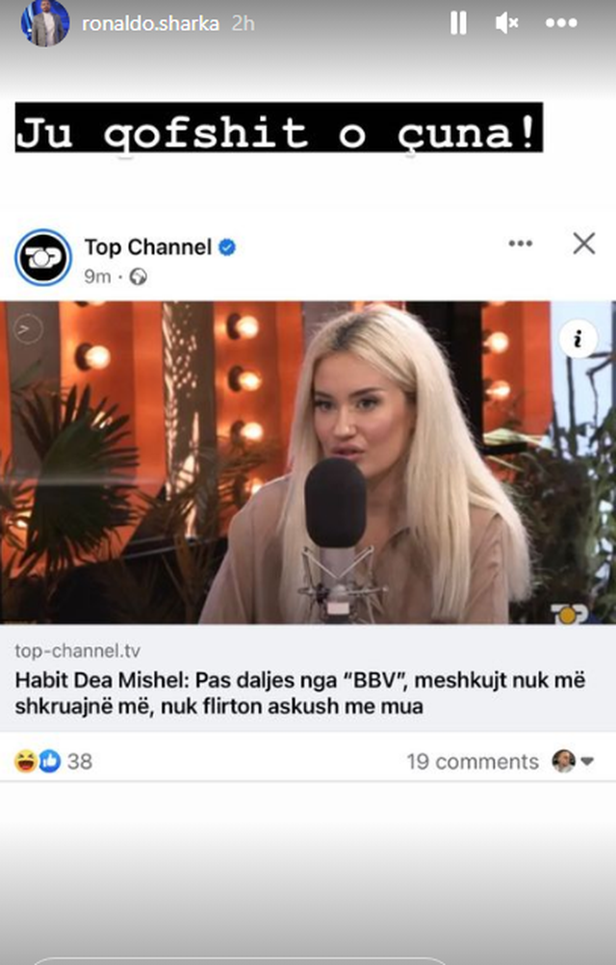This screenshot has height=965, width=616.
Task: Click the globe public audience icon
Action: 139,277
